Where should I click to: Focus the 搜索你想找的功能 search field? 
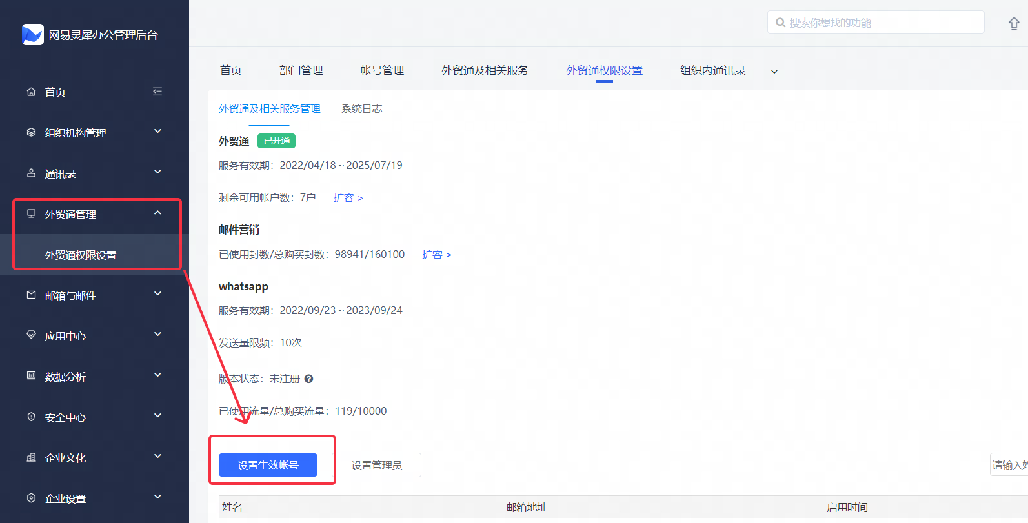pos(876,23)
